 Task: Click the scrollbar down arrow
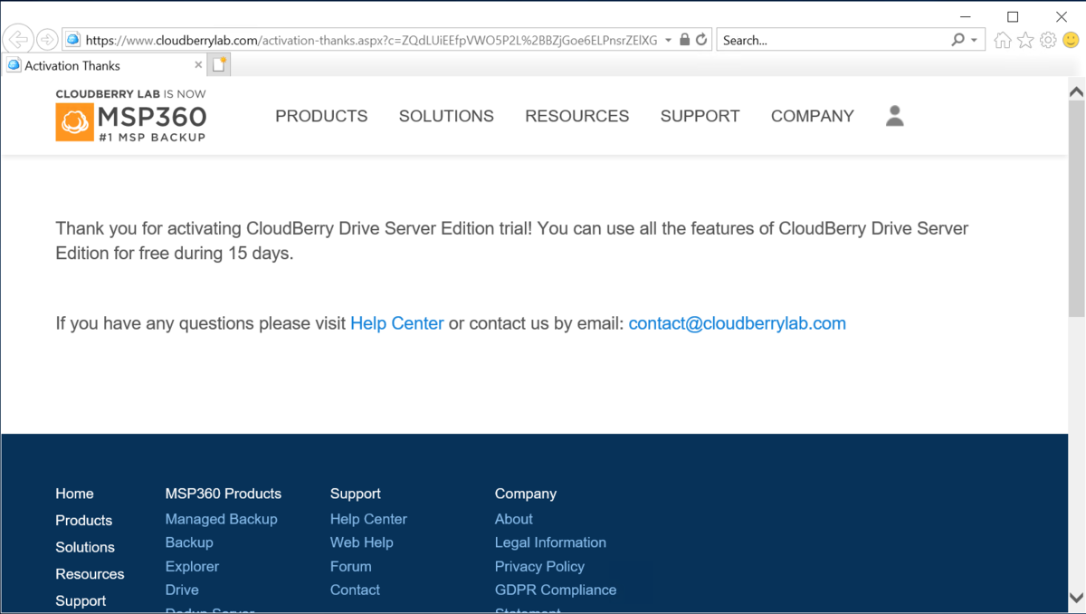point(1076,598)
